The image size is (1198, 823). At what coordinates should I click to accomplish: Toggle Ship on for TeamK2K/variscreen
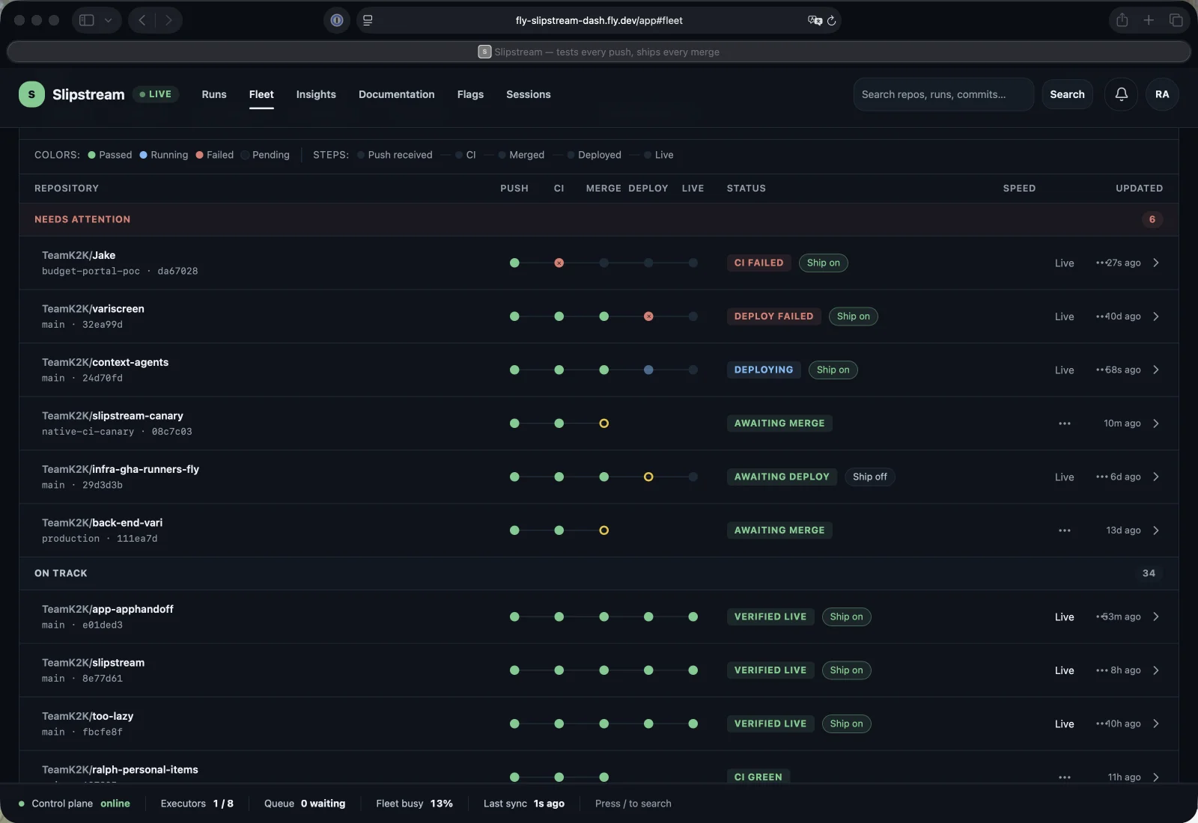[x=853, y=316]
